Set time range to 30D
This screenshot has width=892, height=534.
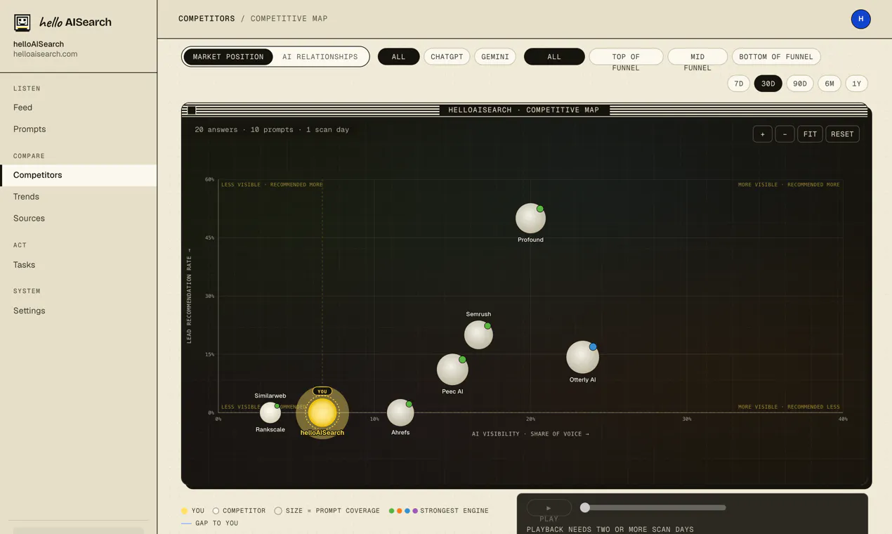pyautogui.click(x=768, y=84)
